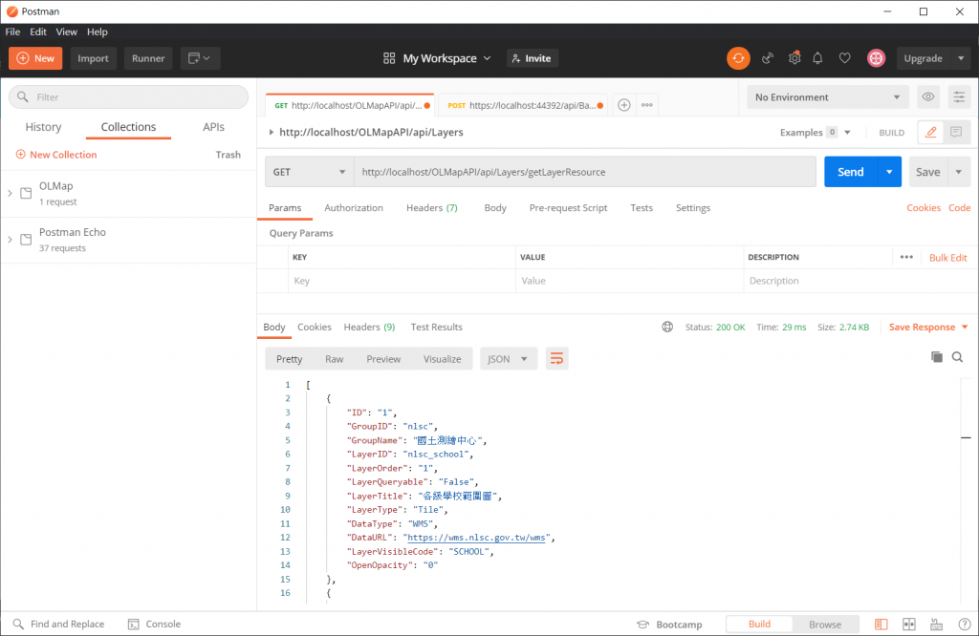This screenshot has width=979, height=636.
Task: Switch to two-pane view icon
Action: [909, 625]
